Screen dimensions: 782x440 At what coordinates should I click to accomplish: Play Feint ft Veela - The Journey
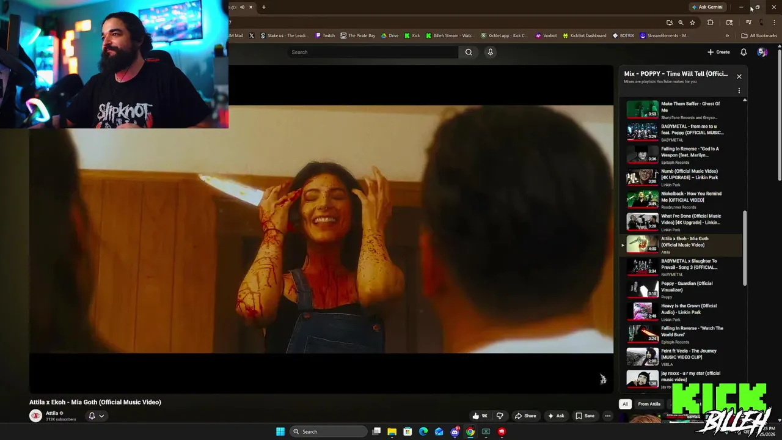(682, 356)
